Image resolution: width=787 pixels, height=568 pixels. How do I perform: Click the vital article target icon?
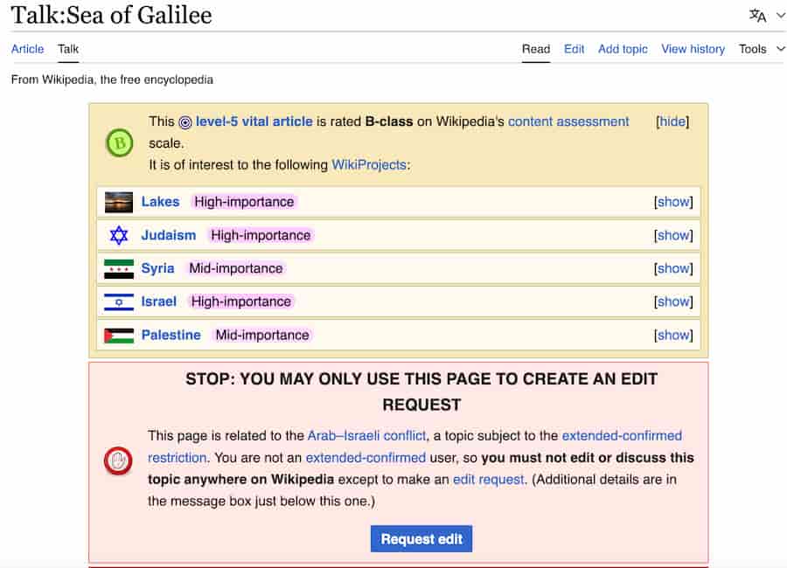pyautogui.click(x=185, y=122)
